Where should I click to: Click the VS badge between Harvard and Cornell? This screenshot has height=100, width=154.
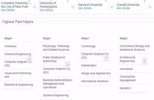(111, 7)
